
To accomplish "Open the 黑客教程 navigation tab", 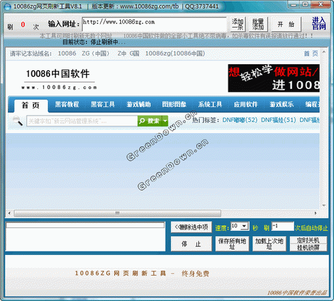I will click(67, 104).
